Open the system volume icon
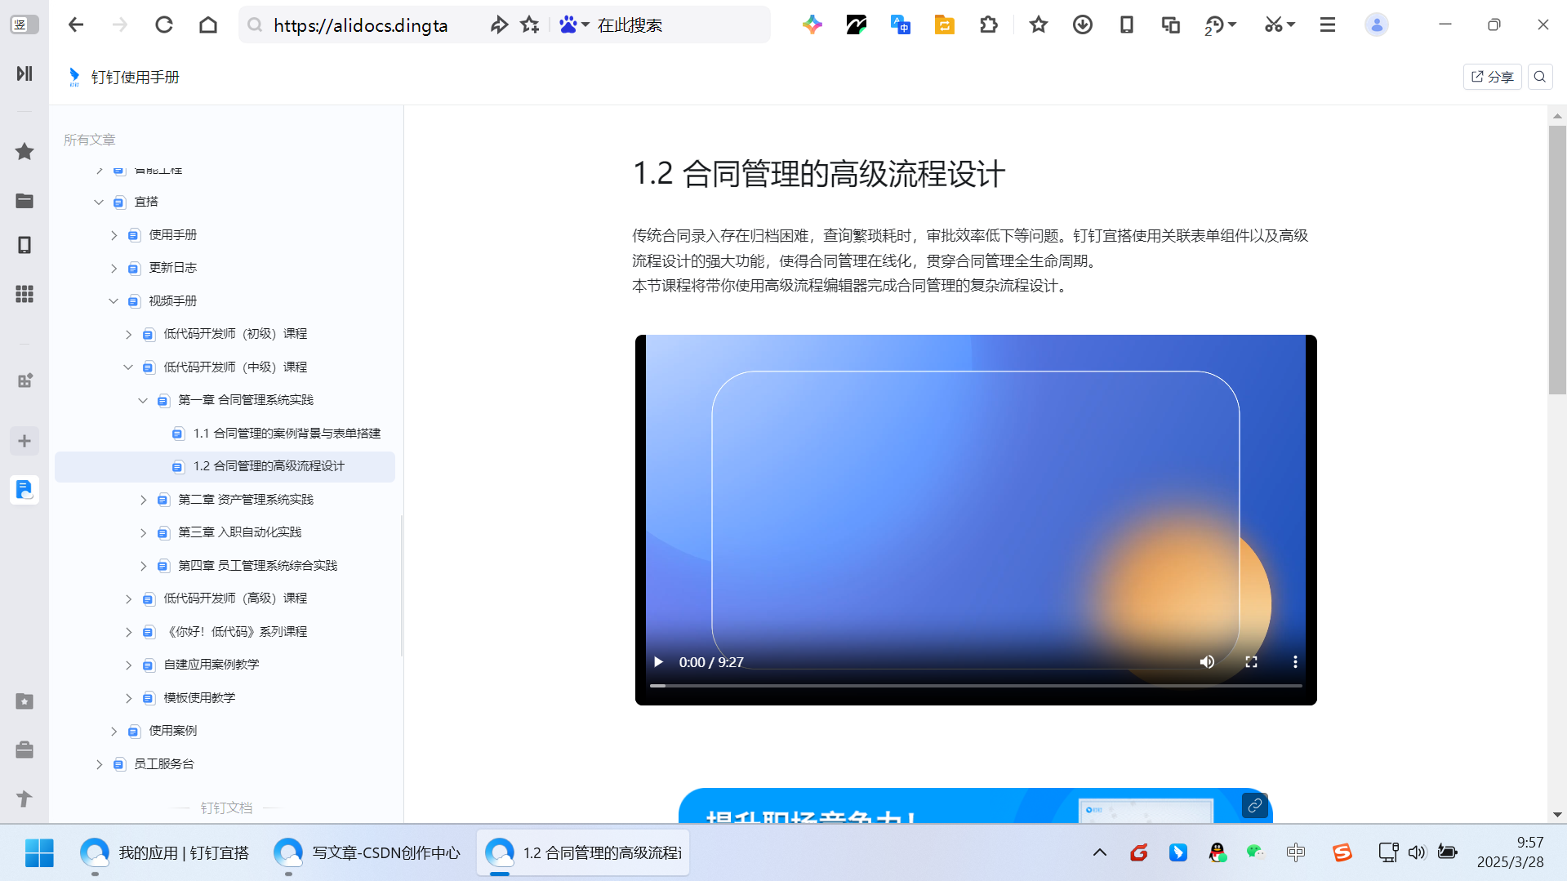Screen dimensions: 1567x881 pos(1417,852)
